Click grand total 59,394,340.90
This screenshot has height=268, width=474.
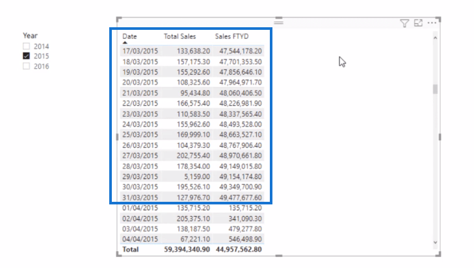pos(187,250)
